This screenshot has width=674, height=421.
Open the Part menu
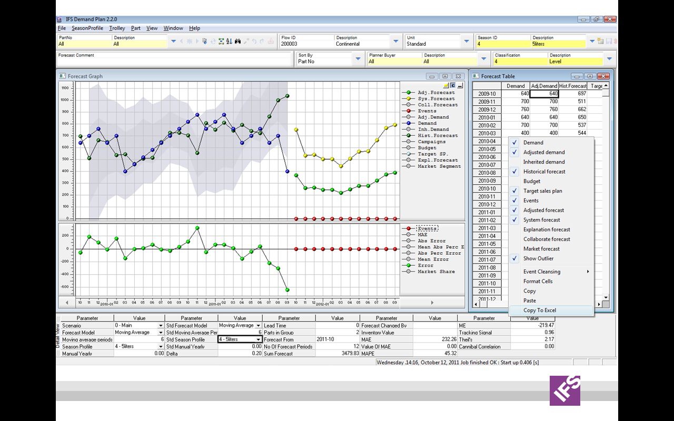(136, 28)
